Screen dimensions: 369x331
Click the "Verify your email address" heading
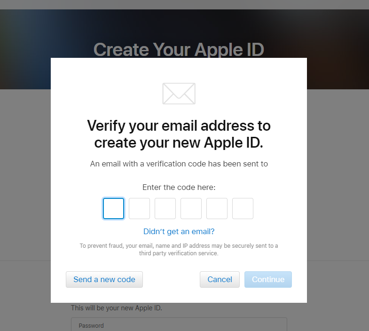click(179, 134)
